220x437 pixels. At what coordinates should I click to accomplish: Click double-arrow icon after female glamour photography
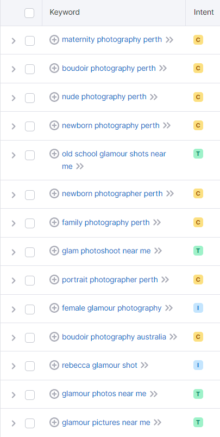[x=169, y=308]
